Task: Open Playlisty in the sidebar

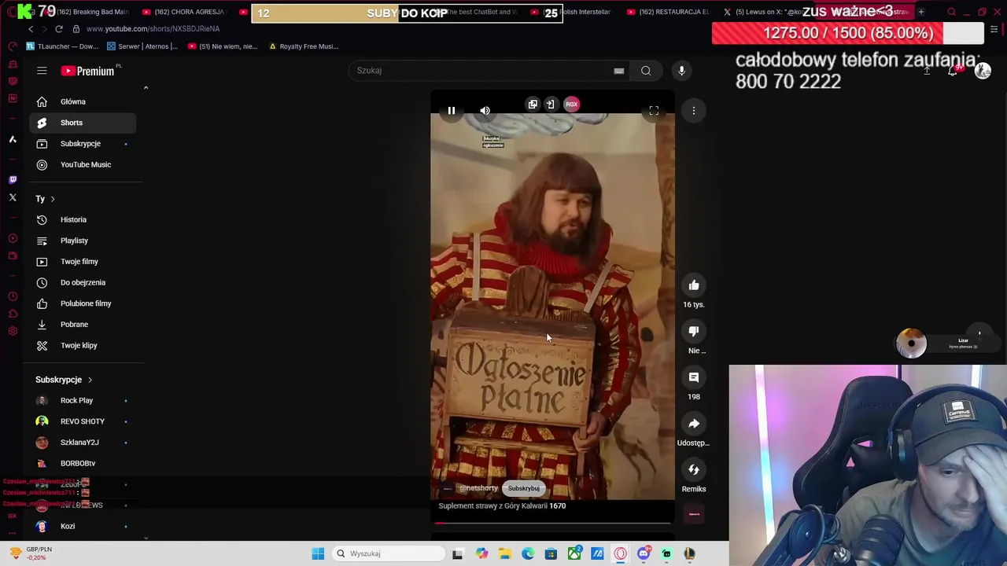Action: pos(83,241)
